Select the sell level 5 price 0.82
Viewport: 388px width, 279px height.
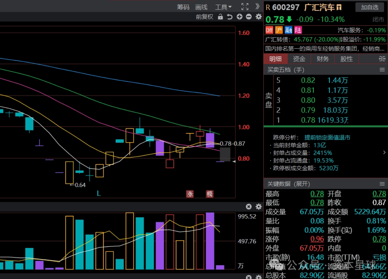click(x=308, y=80)
